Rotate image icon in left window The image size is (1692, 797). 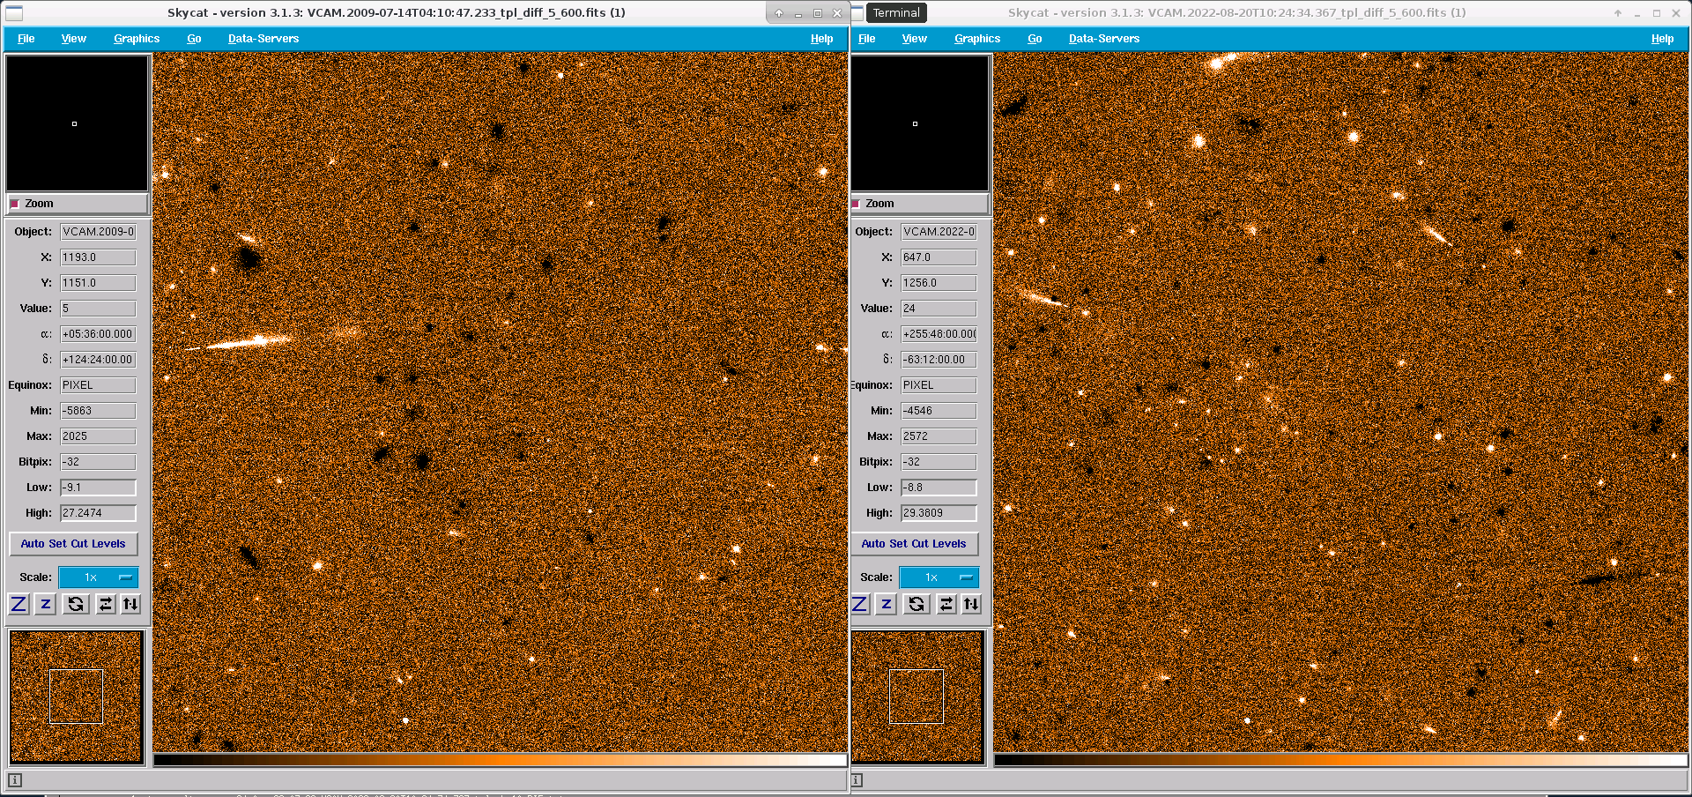tap(76, 604)
